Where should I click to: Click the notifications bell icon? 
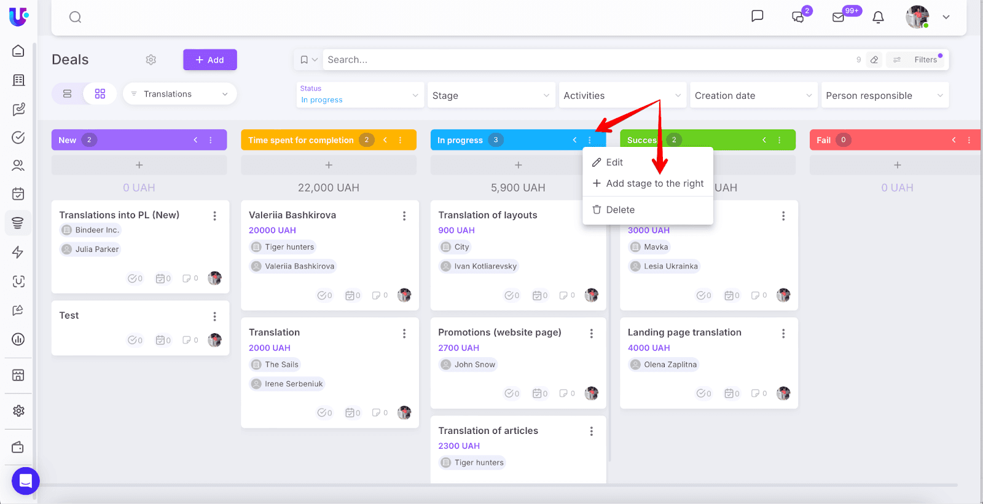878,17
